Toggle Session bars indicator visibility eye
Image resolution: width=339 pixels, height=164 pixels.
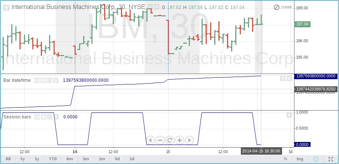pos(37,117)
